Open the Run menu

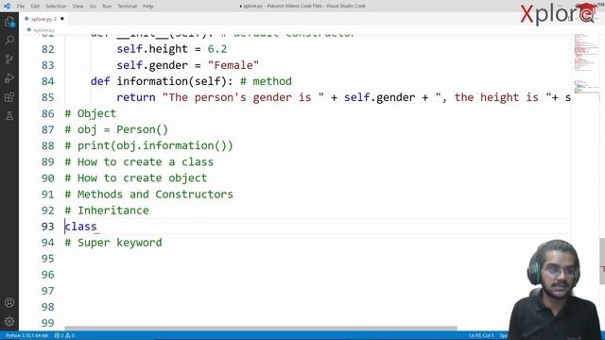107,7
